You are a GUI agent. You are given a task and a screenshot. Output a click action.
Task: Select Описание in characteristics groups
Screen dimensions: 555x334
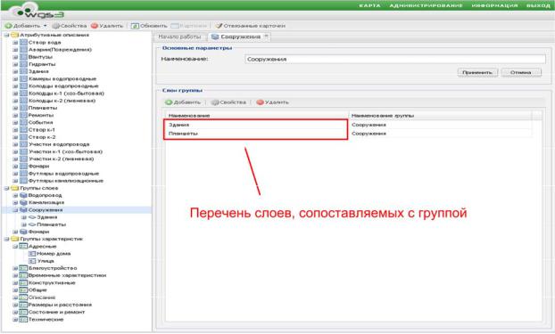(42, 297)
